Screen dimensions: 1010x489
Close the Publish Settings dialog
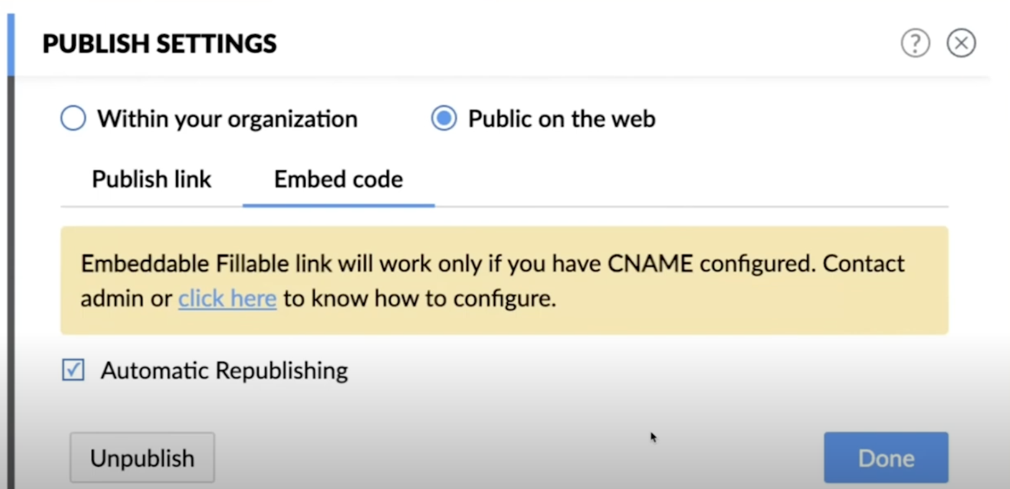[x=961, y=43]
